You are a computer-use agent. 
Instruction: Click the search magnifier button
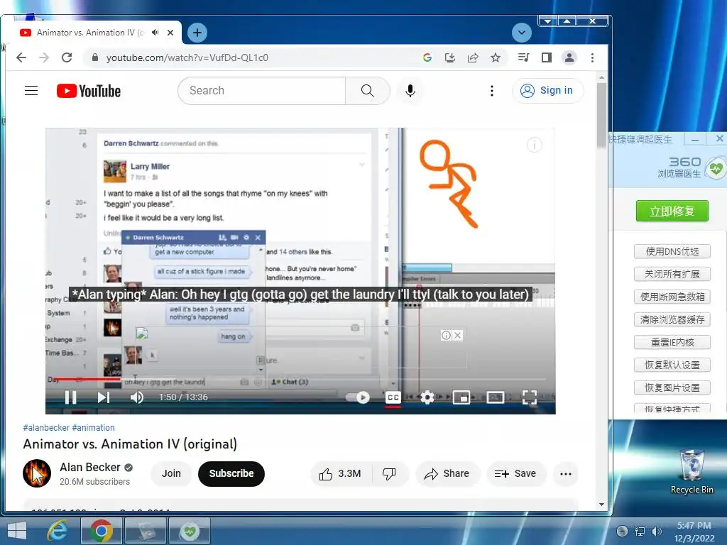click(367, 90)
